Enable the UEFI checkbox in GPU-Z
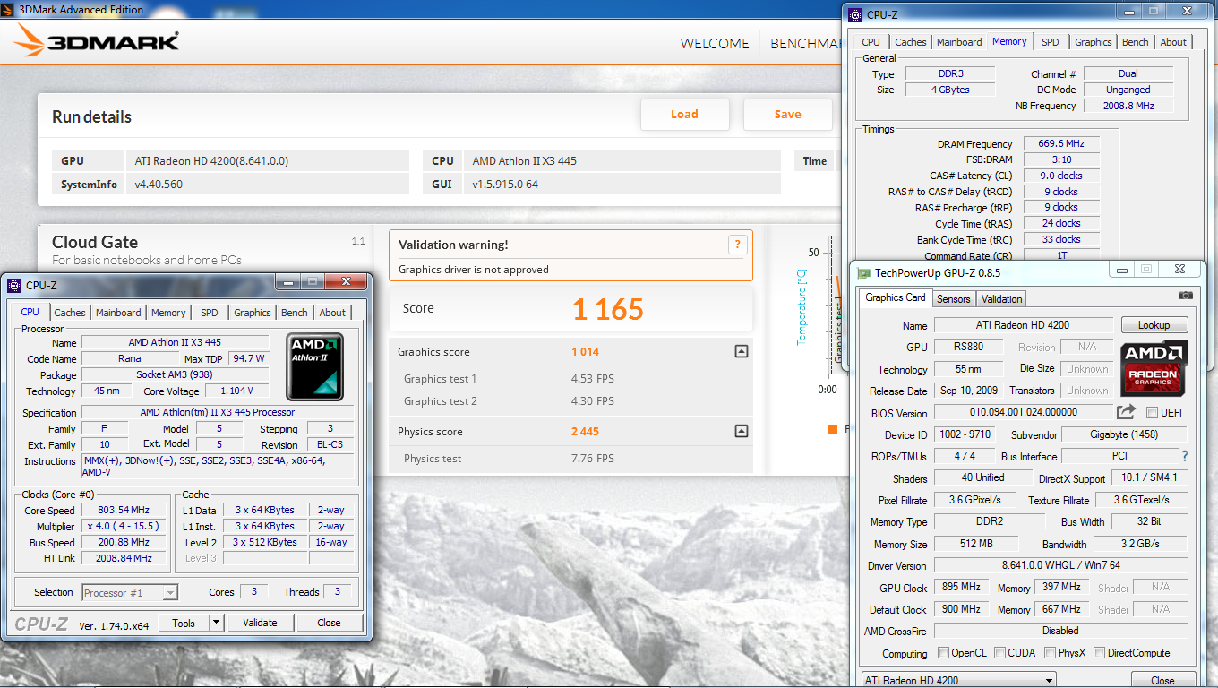The height and width of the screenshot is (688, 1218). [x=1153, y=412]
